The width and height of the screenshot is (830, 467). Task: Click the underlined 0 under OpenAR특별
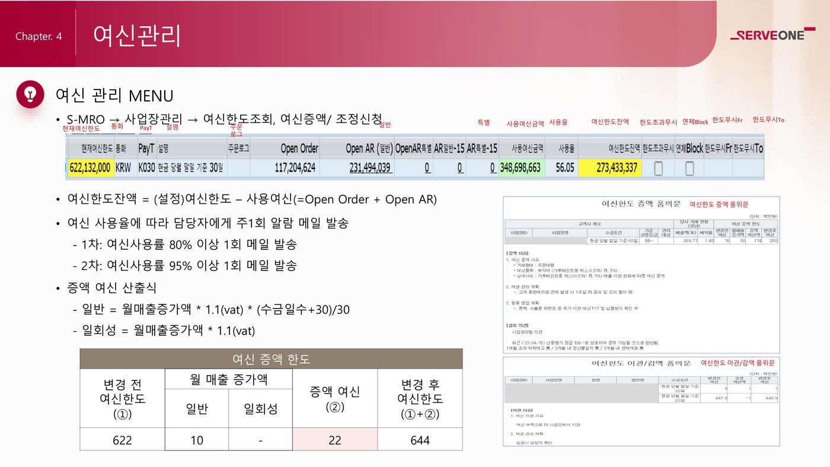[427, 168]
